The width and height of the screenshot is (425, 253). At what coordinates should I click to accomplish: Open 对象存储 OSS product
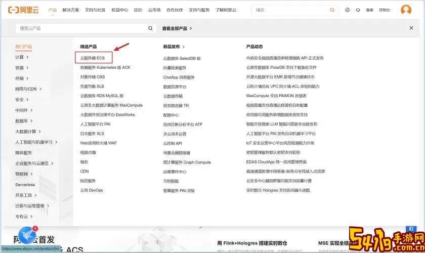pos(93,77)
